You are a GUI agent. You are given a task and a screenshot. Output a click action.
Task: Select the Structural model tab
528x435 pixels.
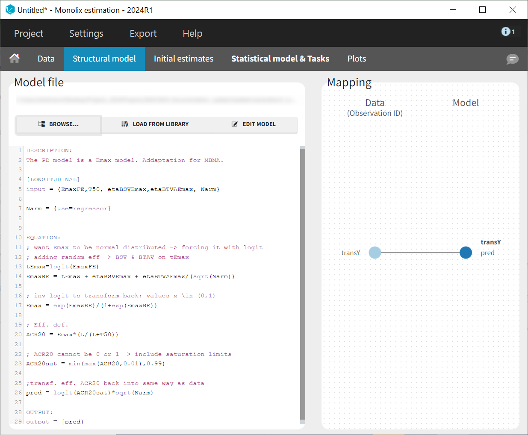coord(104,59)
